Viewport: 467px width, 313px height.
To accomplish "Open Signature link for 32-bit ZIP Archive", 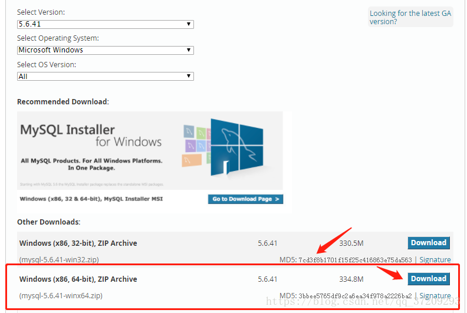I will coord(435,260).
